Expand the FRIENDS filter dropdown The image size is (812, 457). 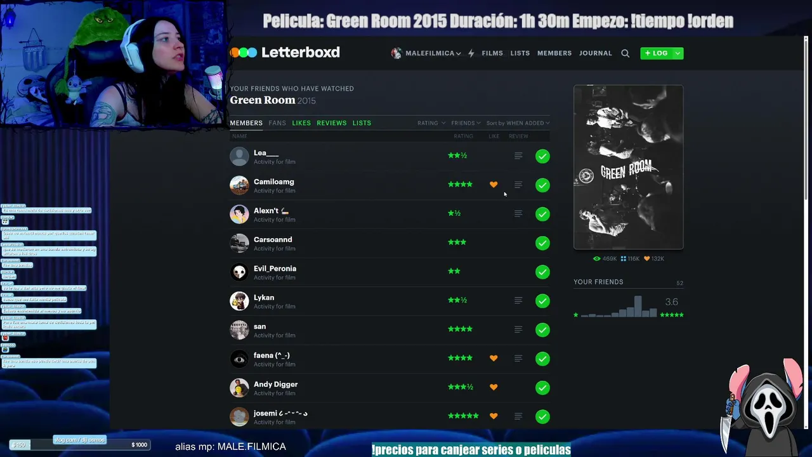point(466,123)
